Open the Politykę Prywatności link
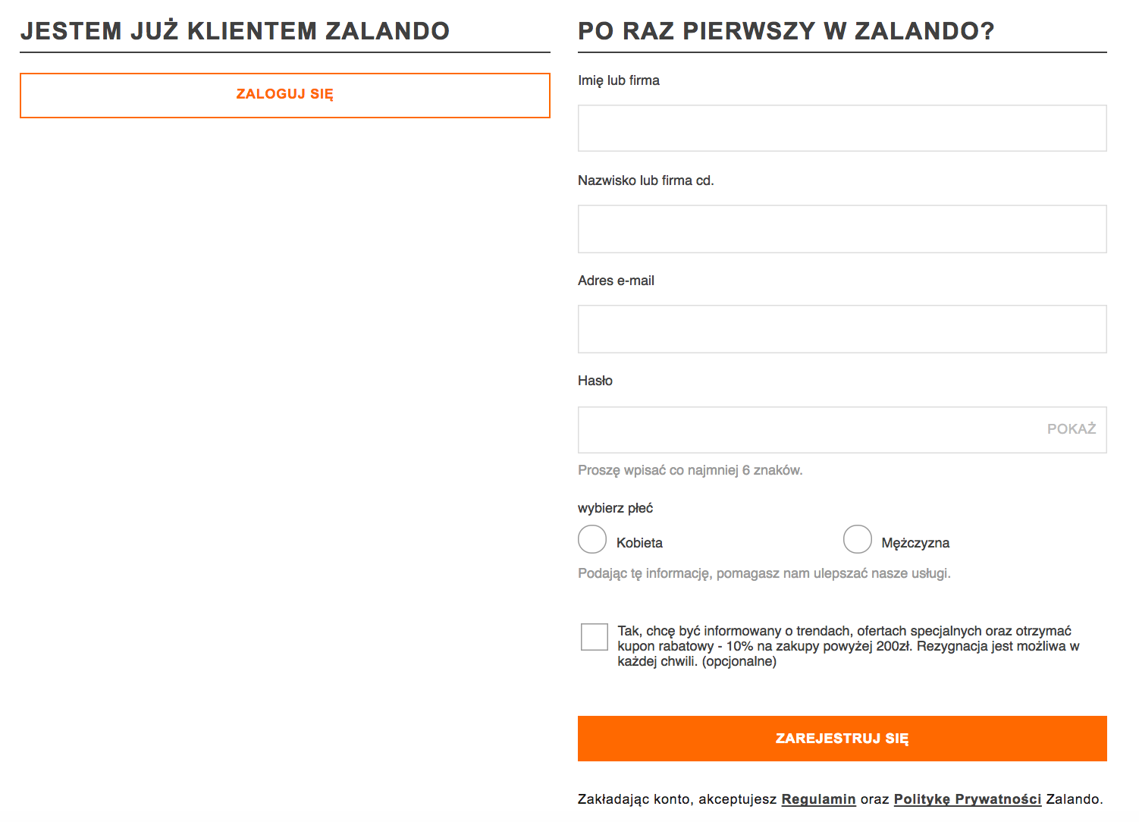The height and width of the screenshot is (822, 1139). point(967,799)
